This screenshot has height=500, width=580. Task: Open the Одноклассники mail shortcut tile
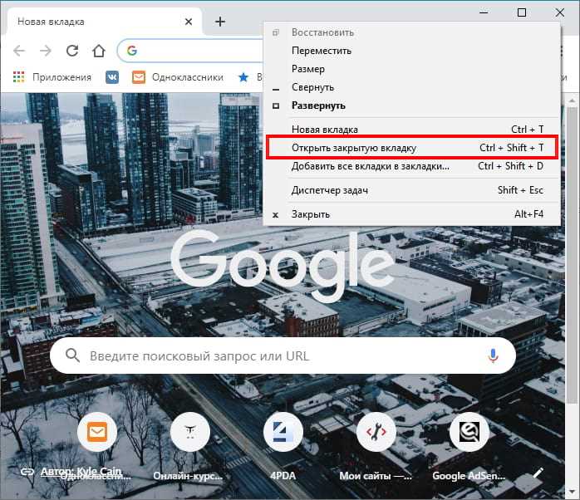click(97, 432)
